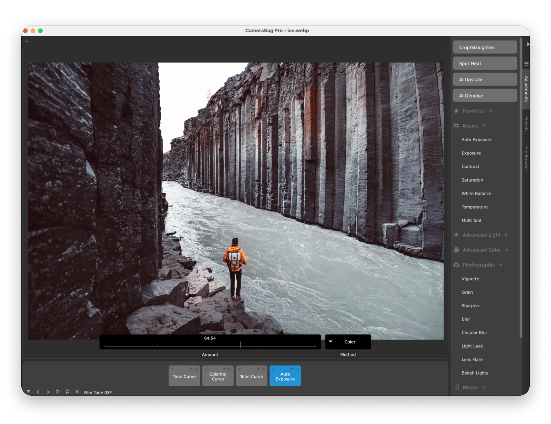Pin the first Tone Curve filter tile
Image resolution: width=551 pixels, height=424 pixels.
point(190,369)
